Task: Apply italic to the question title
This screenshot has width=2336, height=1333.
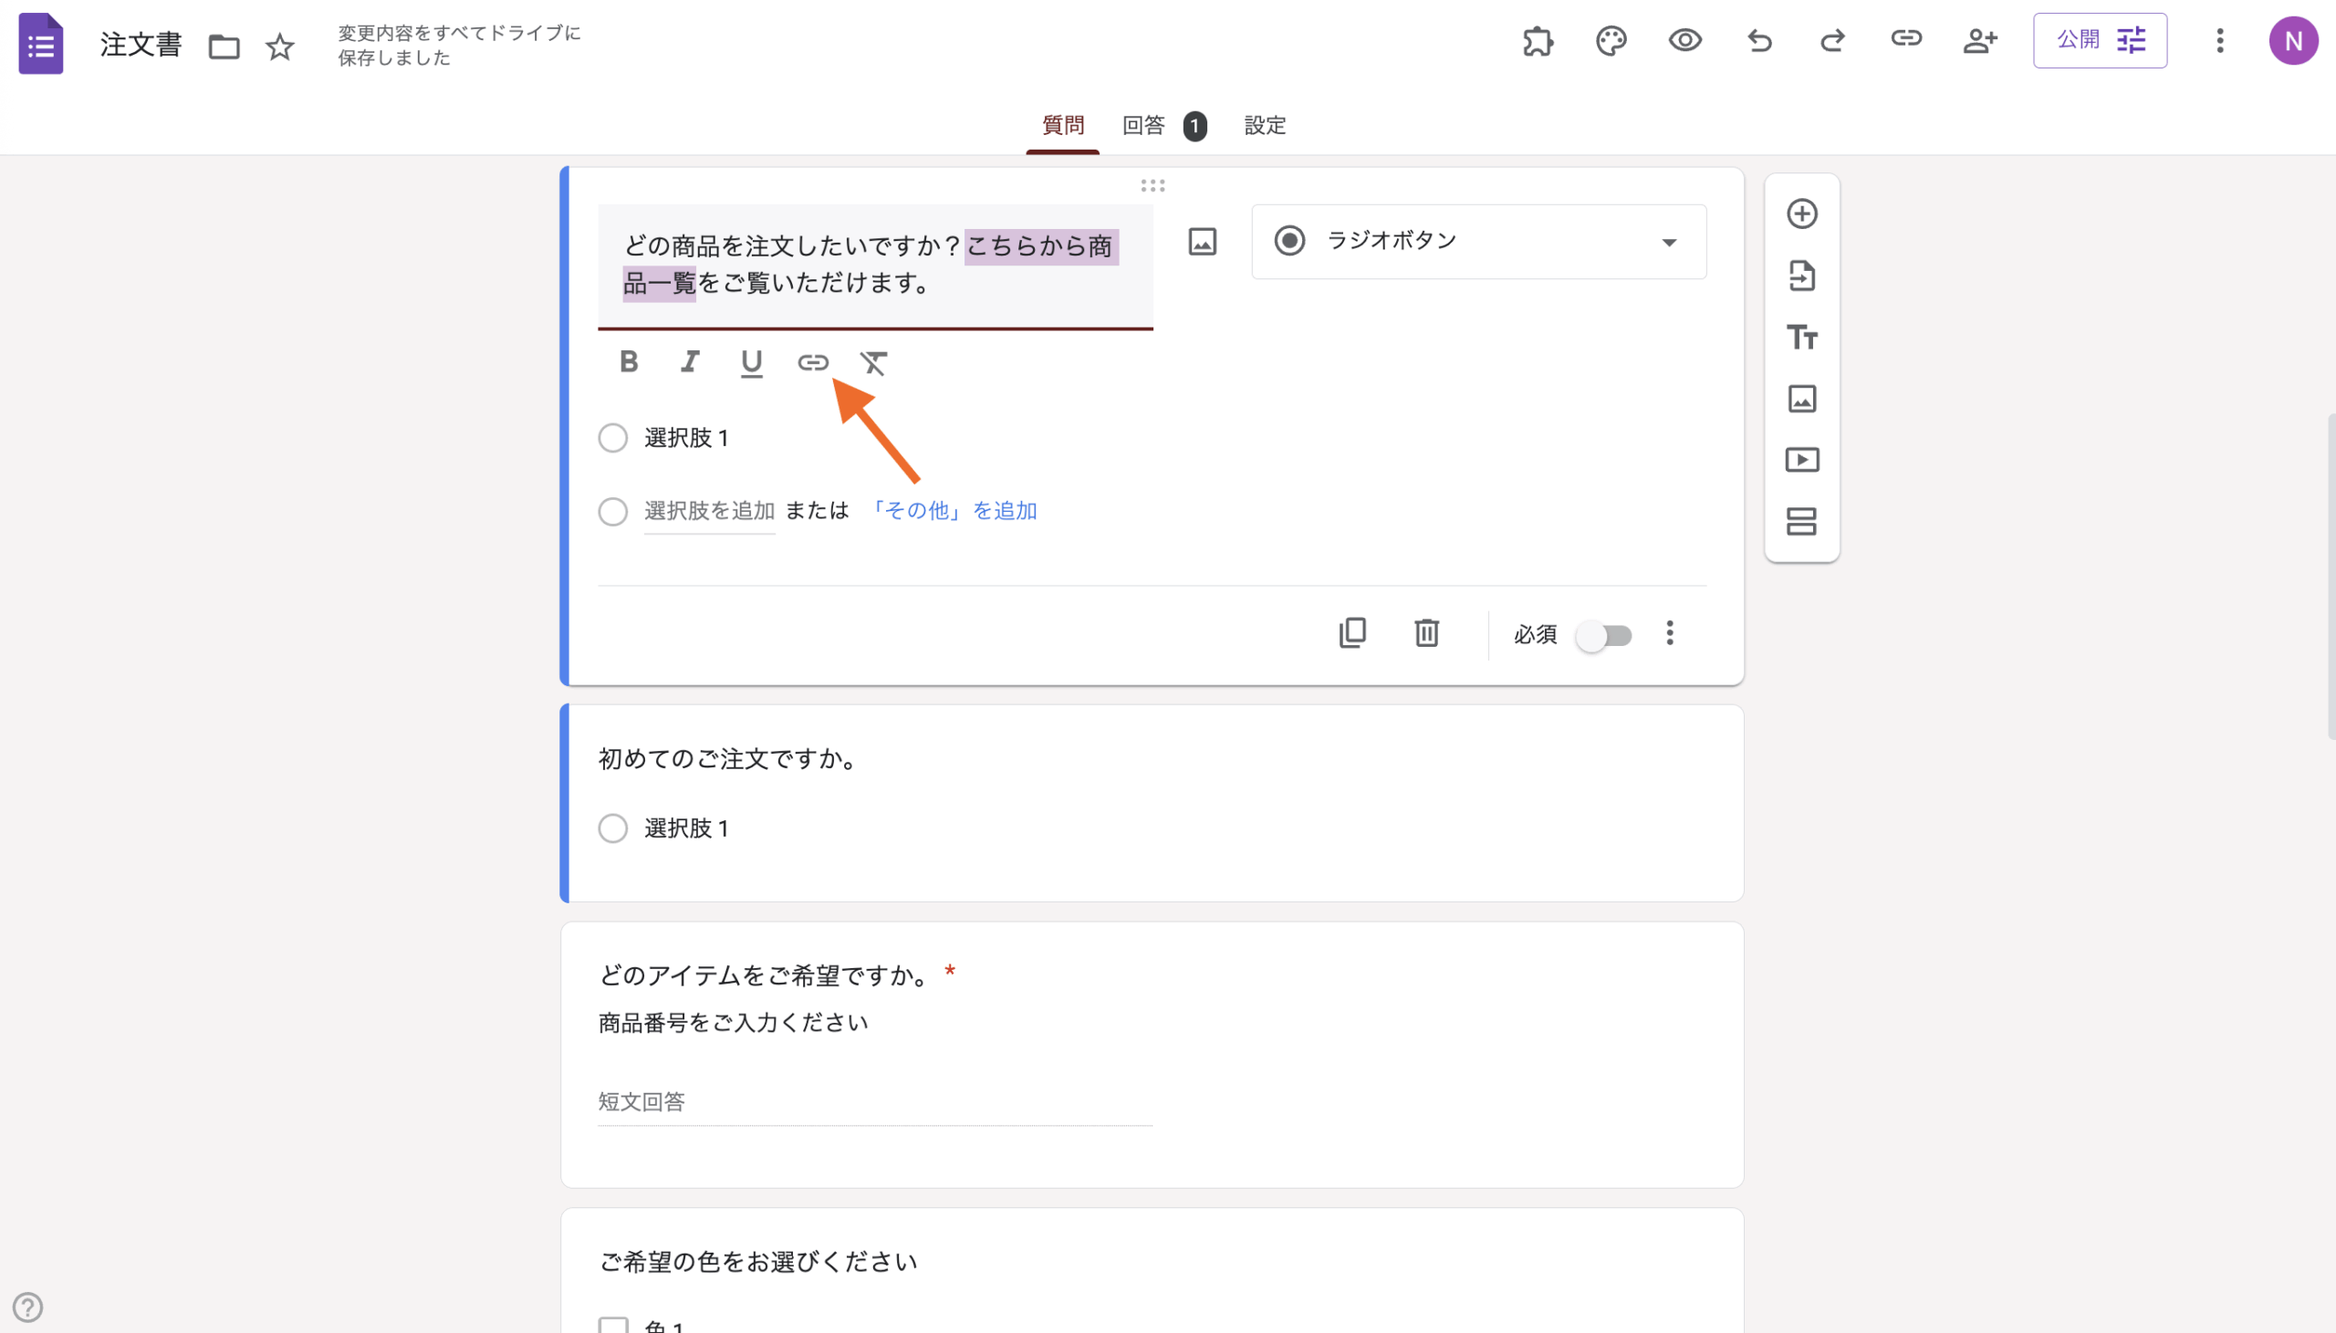Action: [x=690, y=362]
